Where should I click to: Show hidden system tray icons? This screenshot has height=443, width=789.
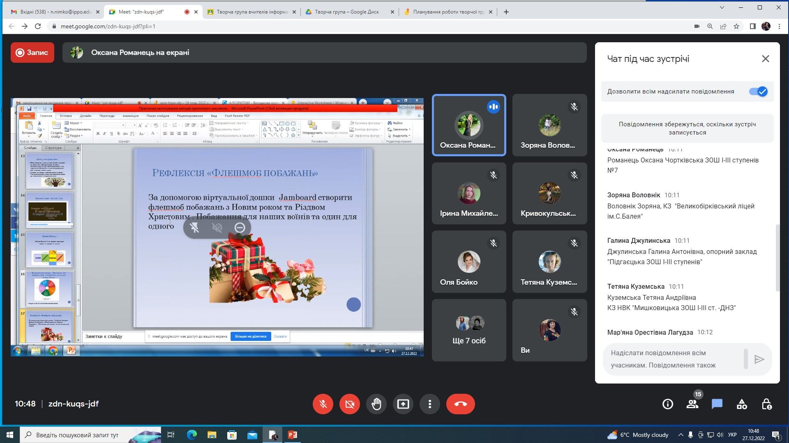tap(681, 435)
